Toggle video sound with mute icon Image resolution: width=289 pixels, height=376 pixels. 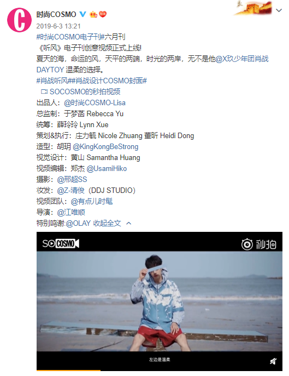point(273,361)
